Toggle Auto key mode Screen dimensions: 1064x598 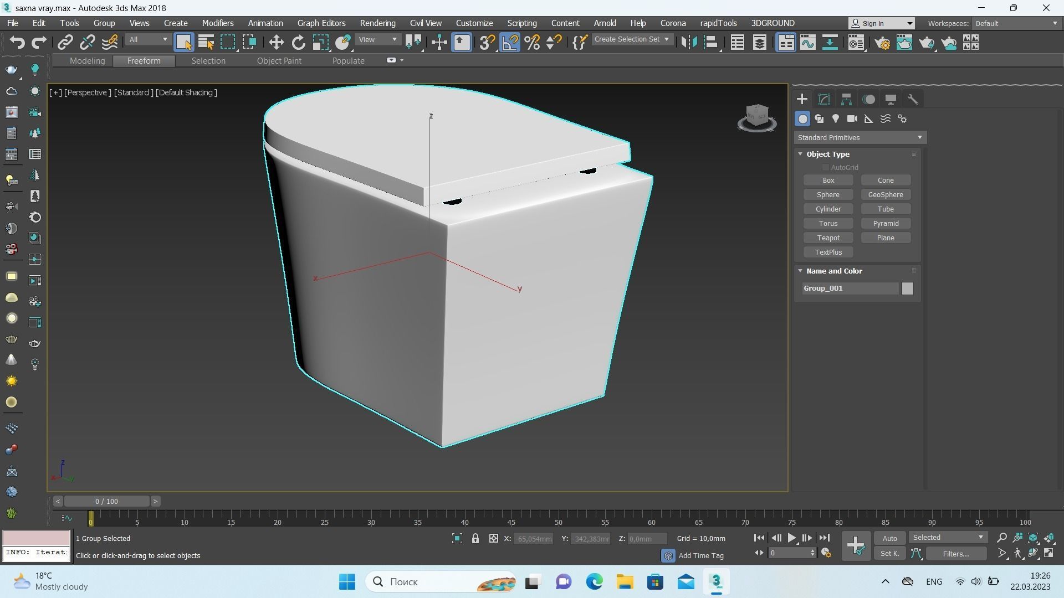point(889,538)
